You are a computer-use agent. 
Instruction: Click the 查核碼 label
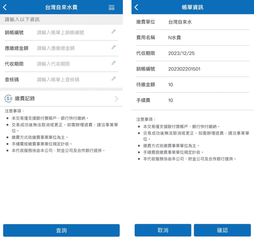[x=12, y=80]
